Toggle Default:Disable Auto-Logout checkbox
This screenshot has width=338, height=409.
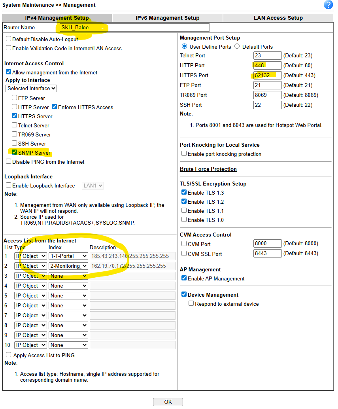click(9, 39)
